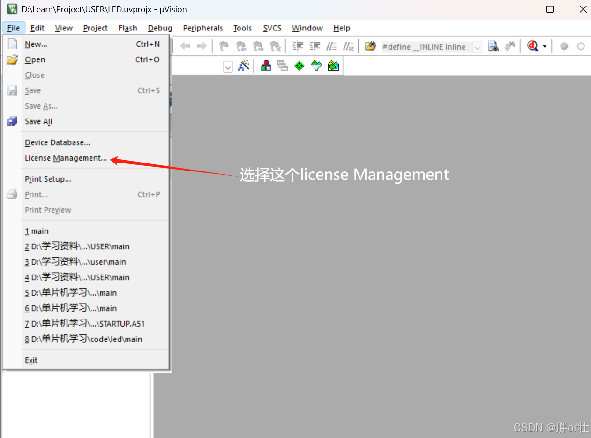The image size is (591, 438).
Task: Open the Debug menu
Action: tap(160, 28)
